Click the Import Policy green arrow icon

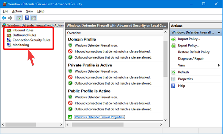pos(173,39)
